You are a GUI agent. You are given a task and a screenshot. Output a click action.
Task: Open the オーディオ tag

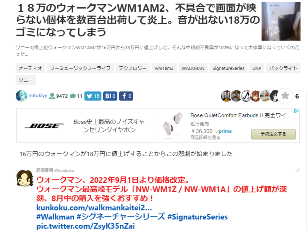[x=30, y=68]
